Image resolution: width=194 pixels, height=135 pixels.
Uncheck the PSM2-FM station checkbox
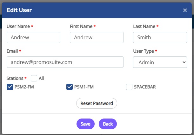tap(10, 87)
